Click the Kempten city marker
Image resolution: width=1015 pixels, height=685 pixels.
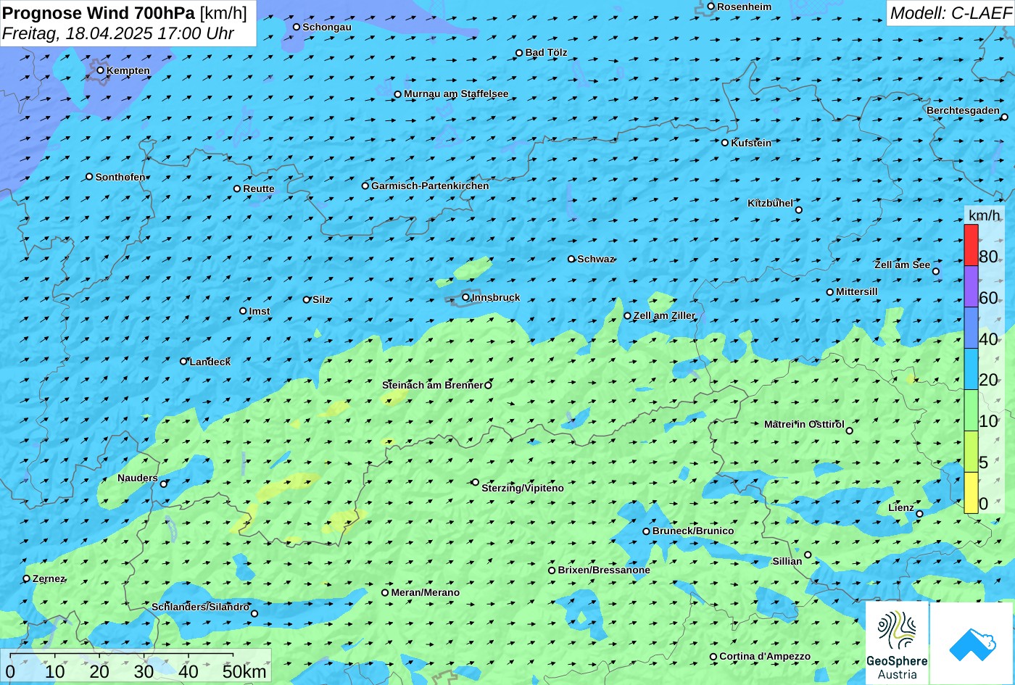[101, 70]
